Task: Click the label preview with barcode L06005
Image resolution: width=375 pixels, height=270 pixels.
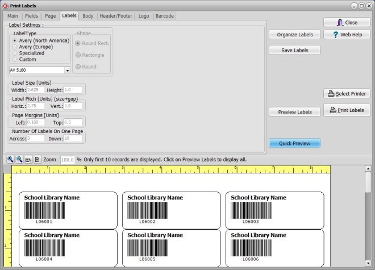Action: (172, 248)
